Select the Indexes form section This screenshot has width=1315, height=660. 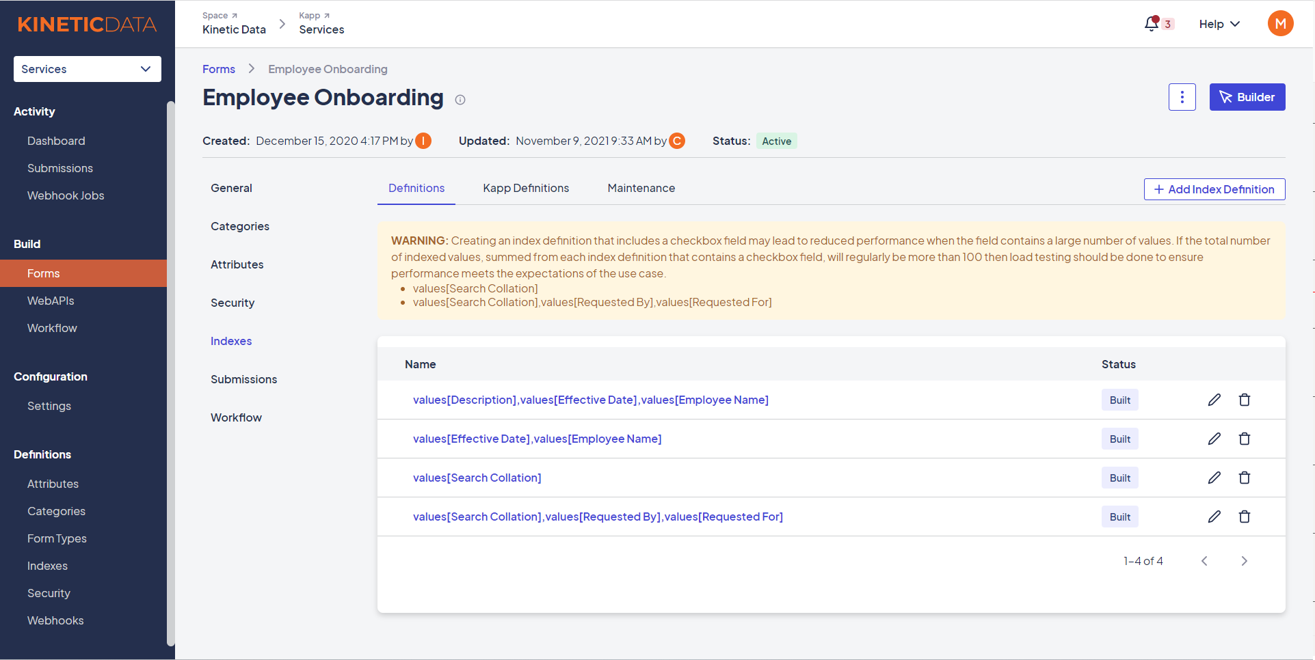pyautogui.click(x=231, y=341)
